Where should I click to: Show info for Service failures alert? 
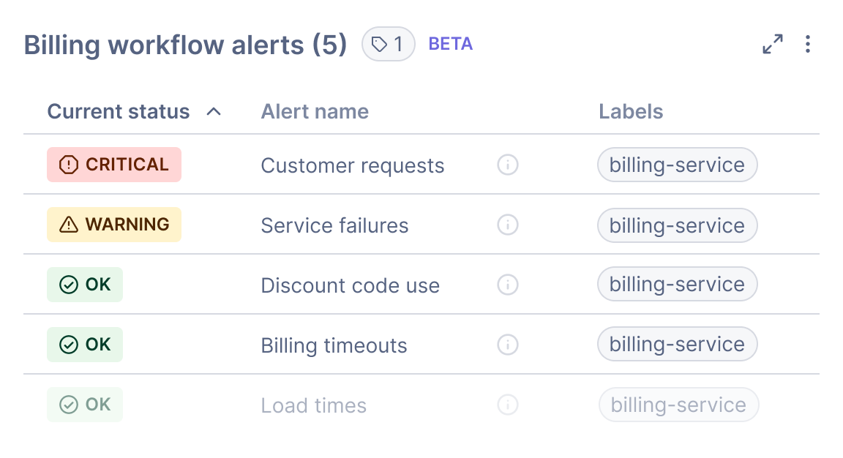coord(508,225)
